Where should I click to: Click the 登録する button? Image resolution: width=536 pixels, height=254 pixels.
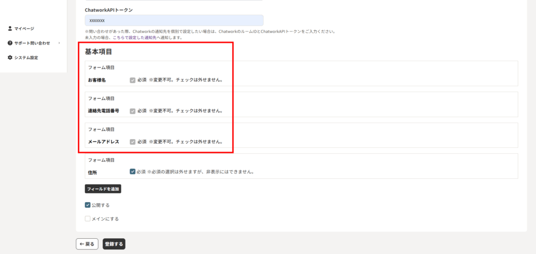[114, 244]
